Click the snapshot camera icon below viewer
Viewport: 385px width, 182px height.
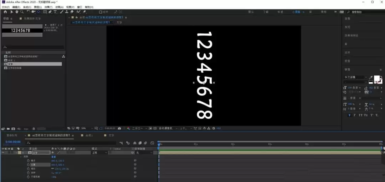point(119,128)
